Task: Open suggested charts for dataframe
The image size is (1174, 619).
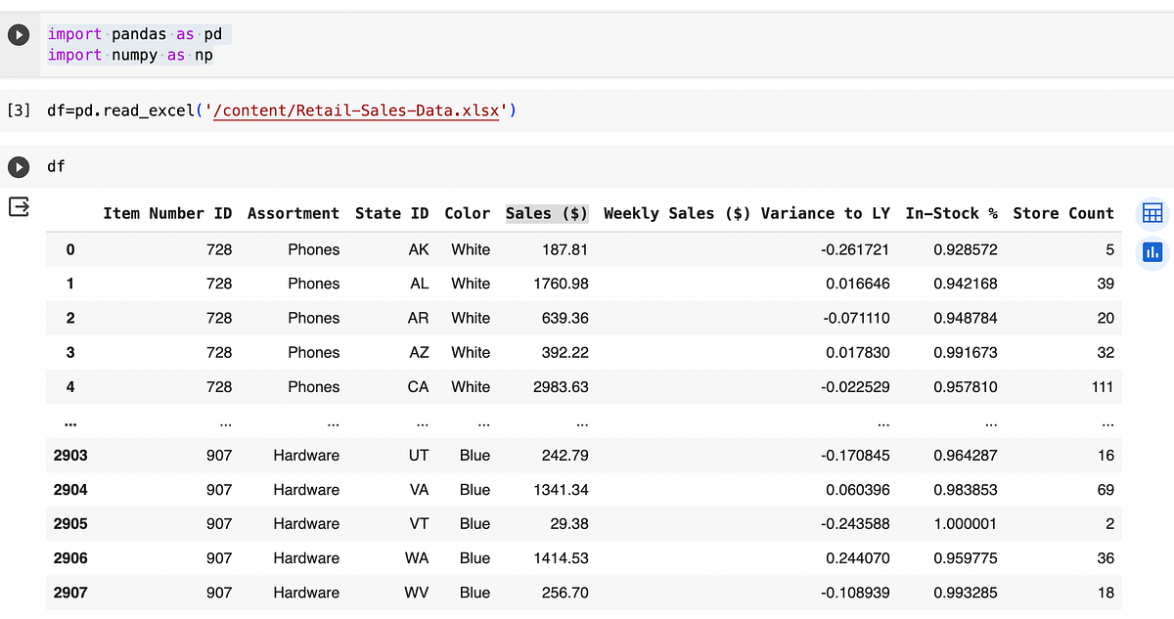Action: click(x=1151, y=252)
